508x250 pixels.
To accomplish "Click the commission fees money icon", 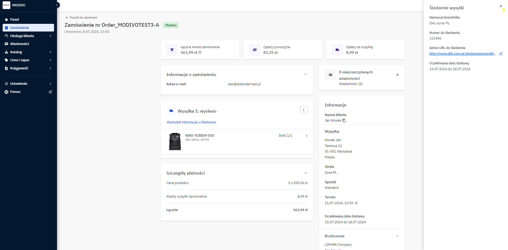I will pos(255,50).
